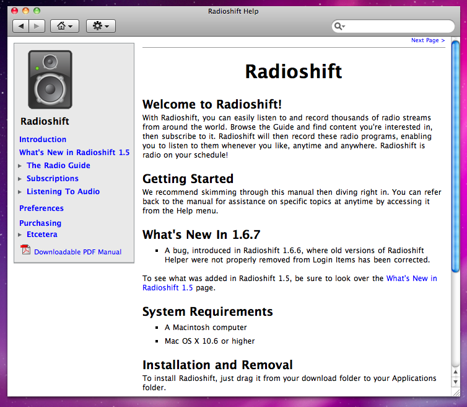Screen dimensions: 467x407
Task: Open the Purchasing help page
Action: (40, 223)
